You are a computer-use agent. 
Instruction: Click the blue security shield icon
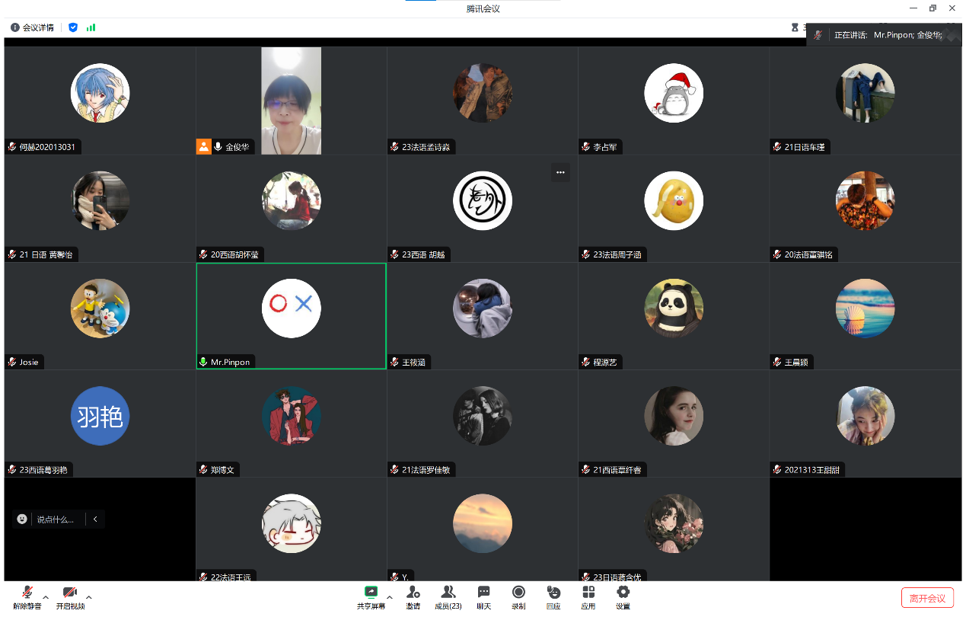tap(73, 27)
